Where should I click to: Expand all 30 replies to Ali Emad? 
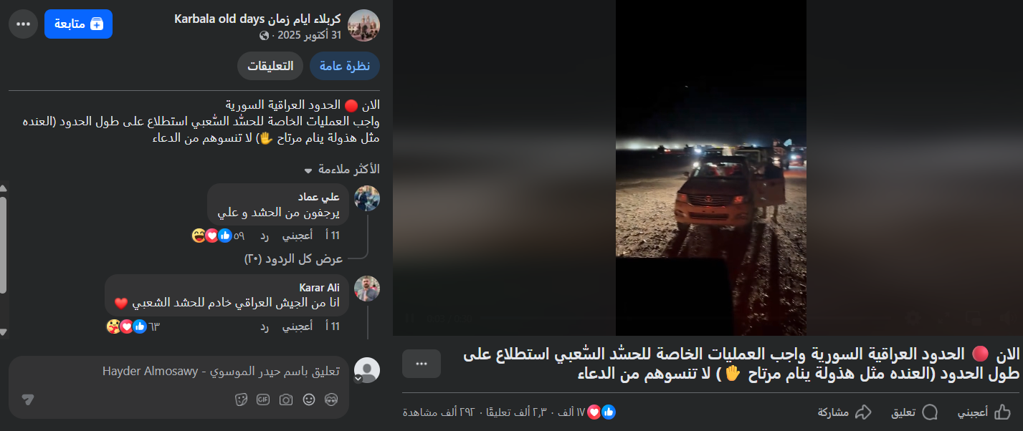click(293, 258)
